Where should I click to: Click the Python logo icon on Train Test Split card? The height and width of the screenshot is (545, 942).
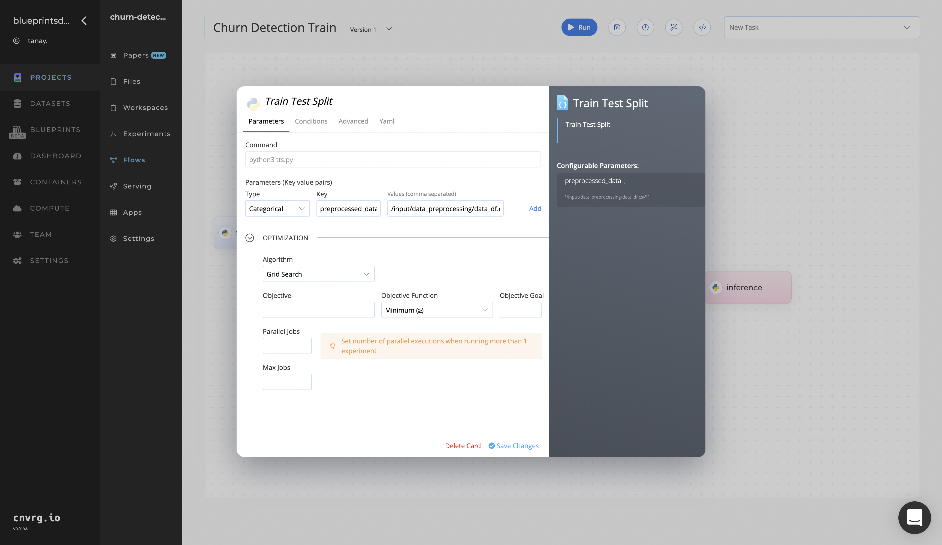click(x=253, y=101)
